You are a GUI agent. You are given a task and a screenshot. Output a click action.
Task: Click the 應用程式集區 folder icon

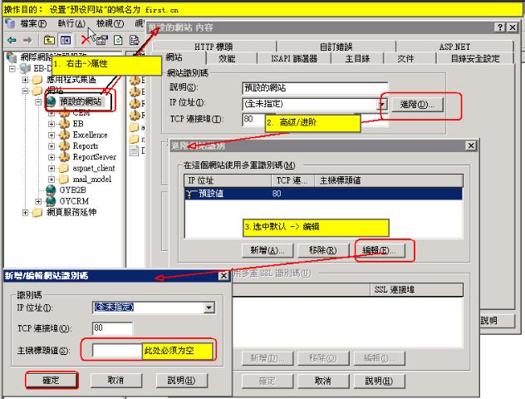pos(37,80)
